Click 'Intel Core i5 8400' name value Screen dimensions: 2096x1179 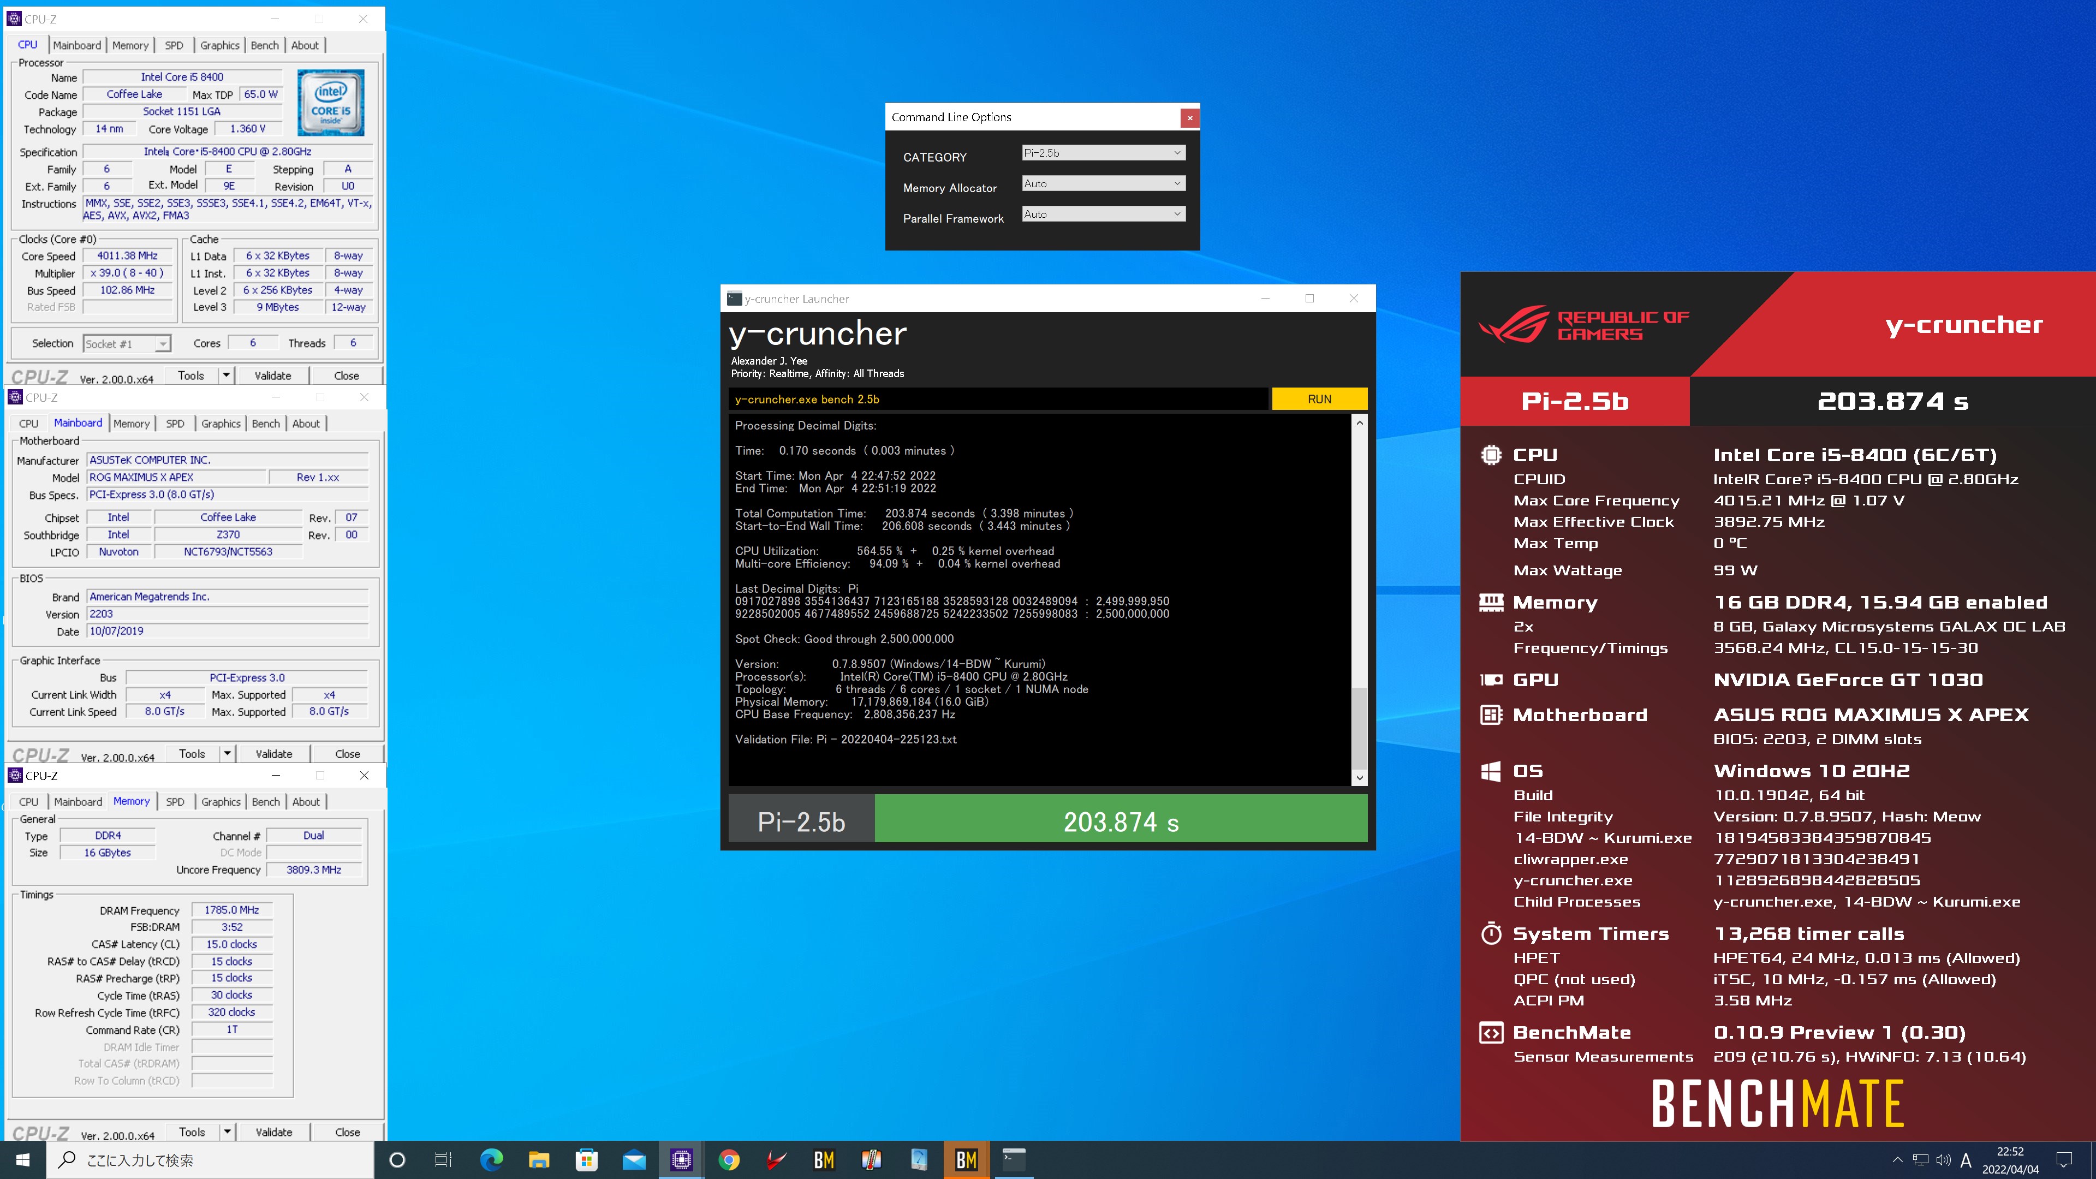[x=182, y=78]
